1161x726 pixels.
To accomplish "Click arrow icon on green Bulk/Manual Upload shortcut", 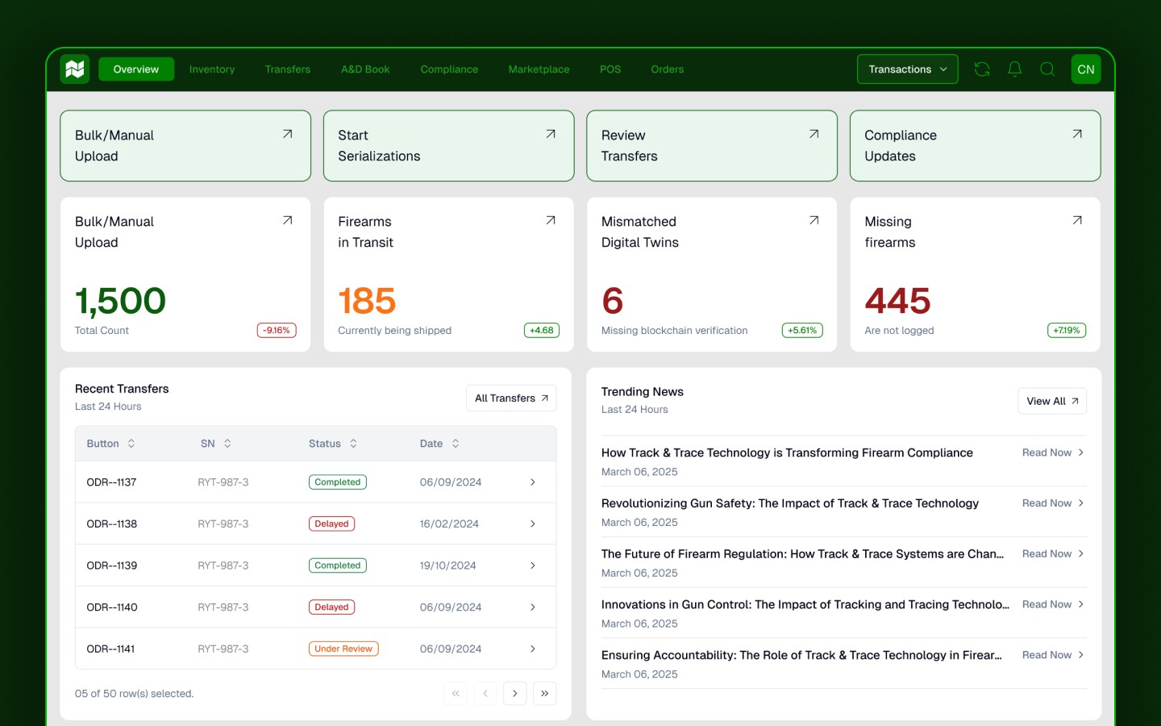I will pos(288,134).
